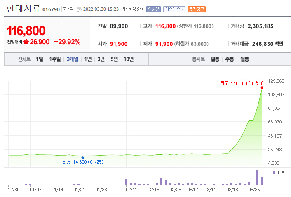Show the 5년 line chart
The image size is (291, 197).
pos(114,59)
